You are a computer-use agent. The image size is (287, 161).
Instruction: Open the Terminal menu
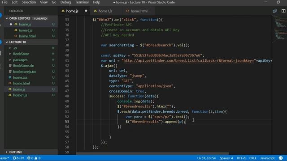coord(82,2)
